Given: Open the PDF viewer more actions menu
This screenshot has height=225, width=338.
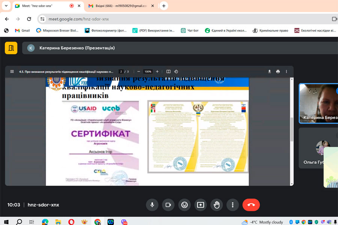Looking at the screenshot, I should coord(286,72).
